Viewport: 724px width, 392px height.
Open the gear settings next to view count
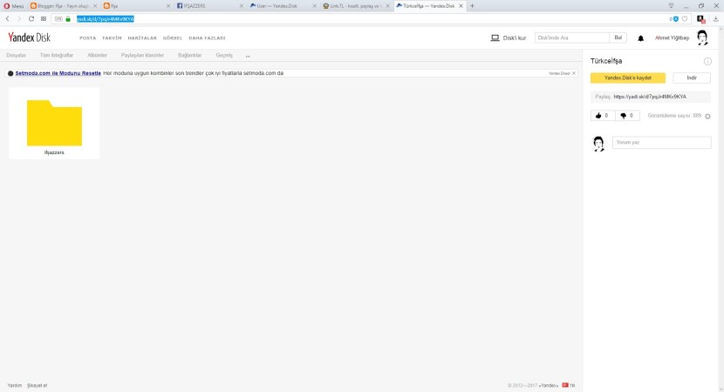707,116
